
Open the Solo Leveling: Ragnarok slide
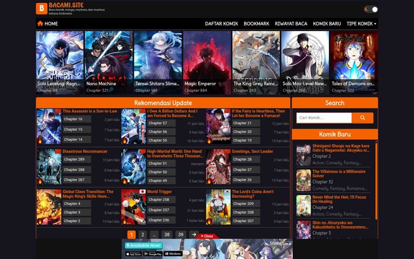(x=60, y=63)
